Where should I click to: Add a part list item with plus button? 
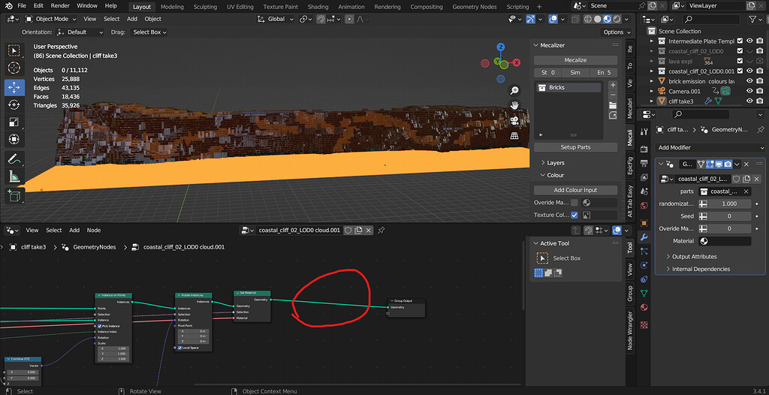tap(613, 85)
